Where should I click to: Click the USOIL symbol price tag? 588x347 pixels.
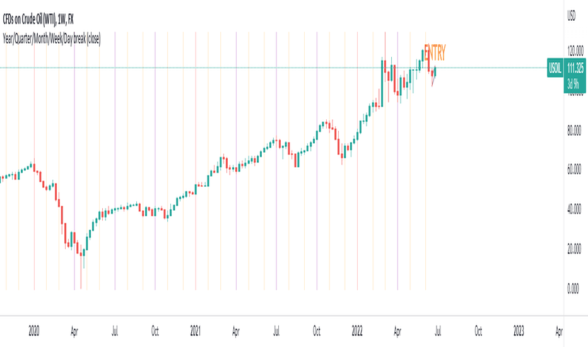(x=555, y=68)
